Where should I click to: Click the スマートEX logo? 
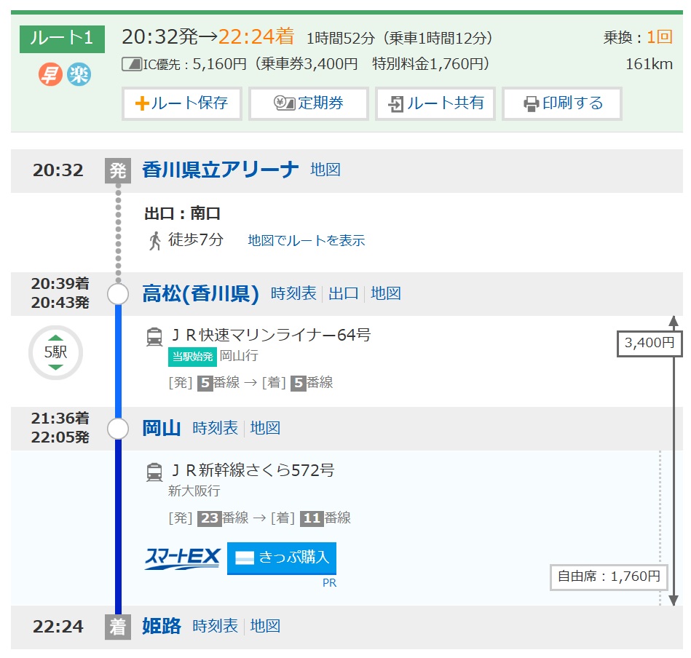[x=182, y=558]
